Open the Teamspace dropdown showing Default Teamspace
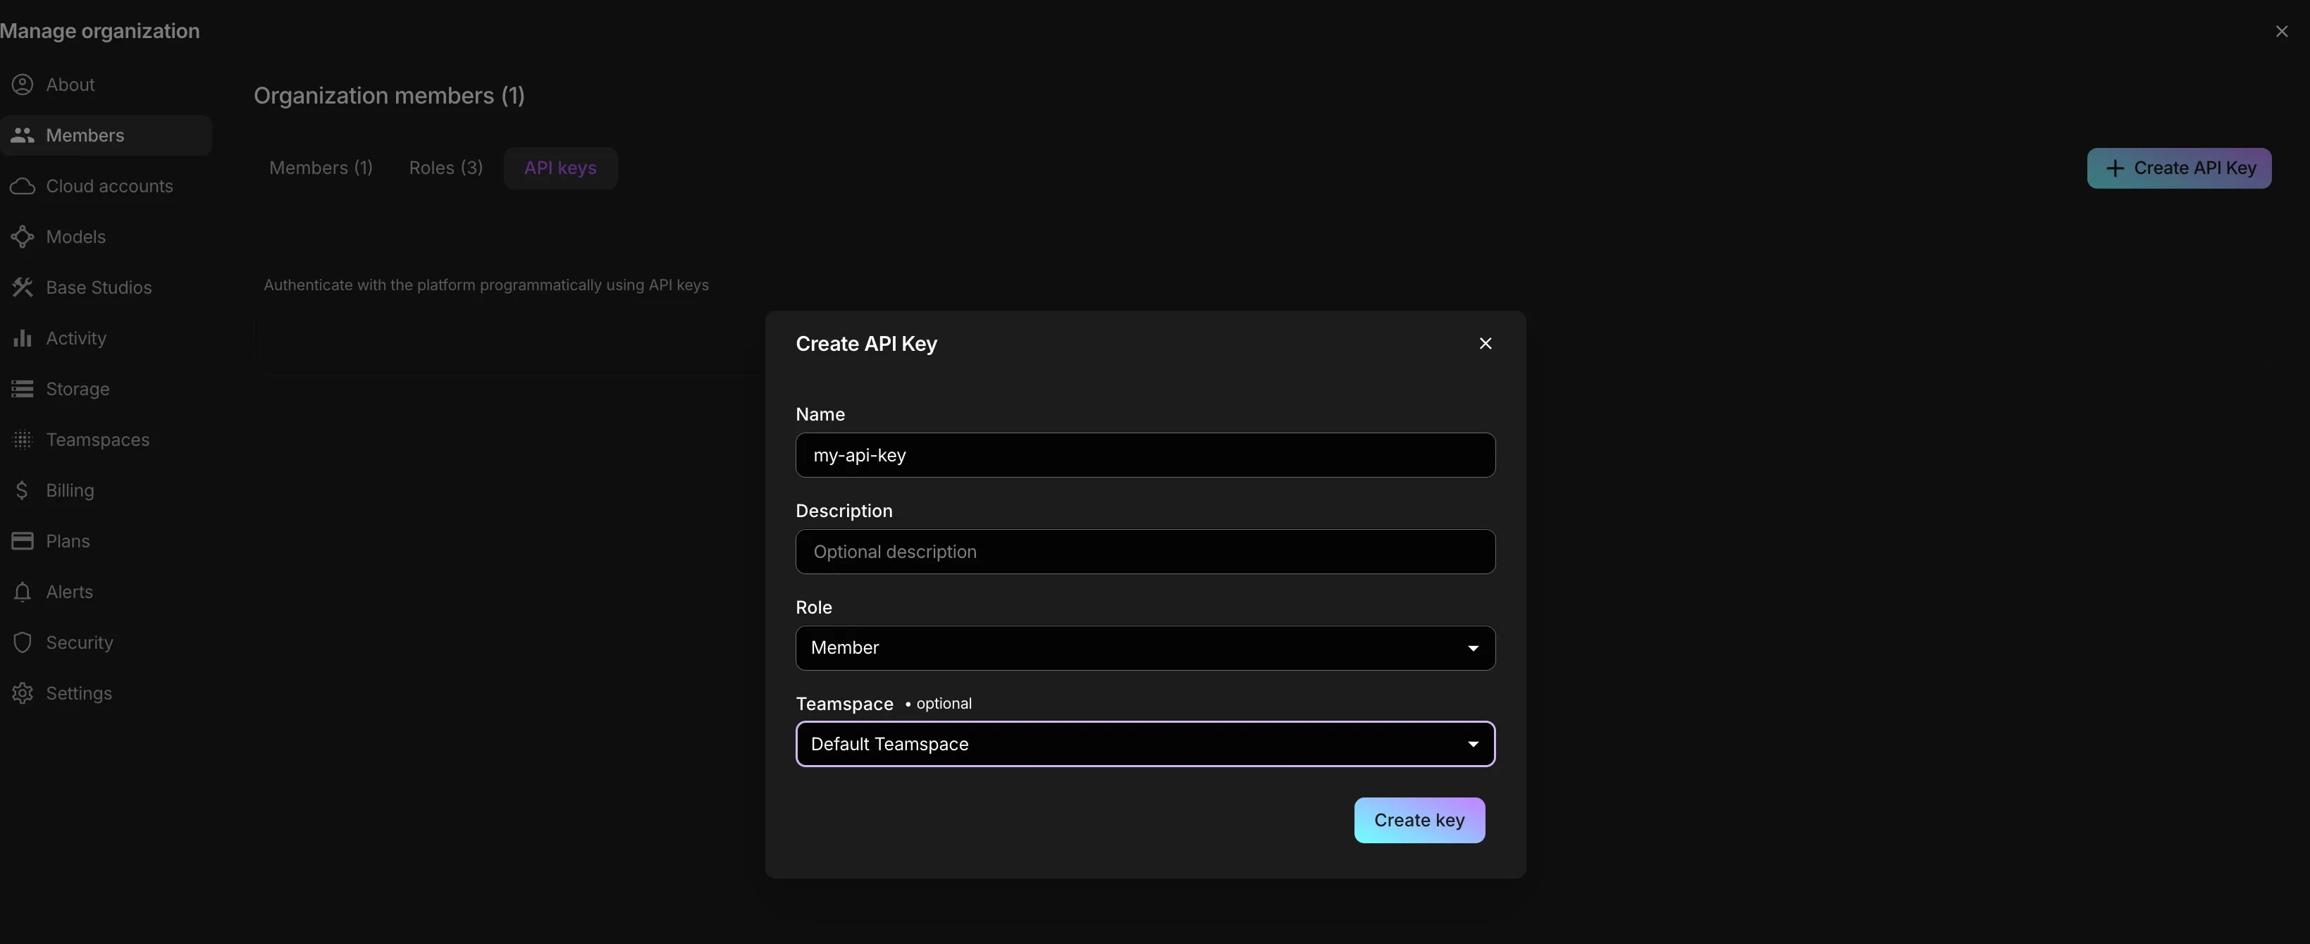The width and height of the screenshot is (2310, 944). (x=1145, y=744)
